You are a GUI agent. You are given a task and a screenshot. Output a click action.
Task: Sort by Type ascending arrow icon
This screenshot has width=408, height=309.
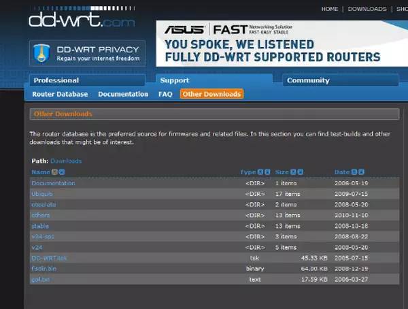point(260,172)
